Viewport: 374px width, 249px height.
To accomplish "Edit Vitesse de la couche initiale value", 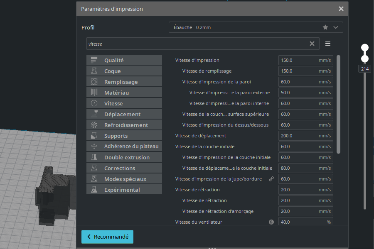I will tap(305, 146).
